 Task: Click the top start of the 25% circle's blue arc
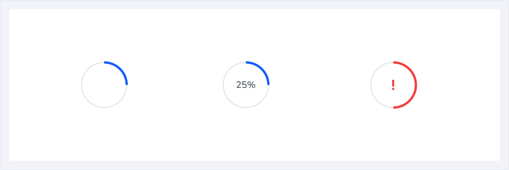coord(247,62)
